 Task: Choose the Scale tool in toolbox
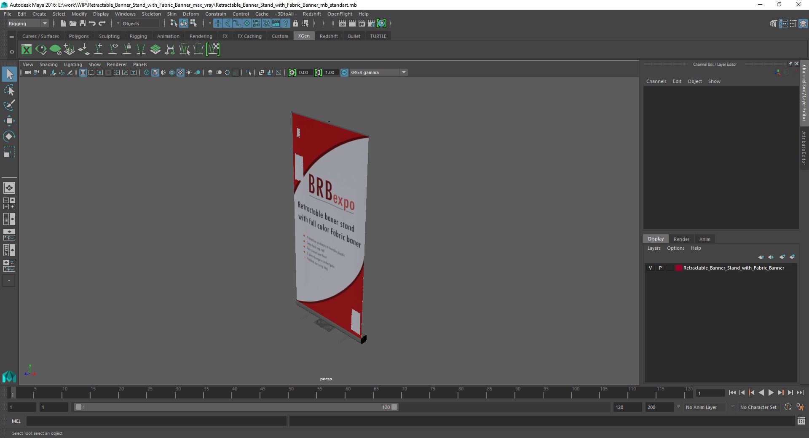pos(9,152)
